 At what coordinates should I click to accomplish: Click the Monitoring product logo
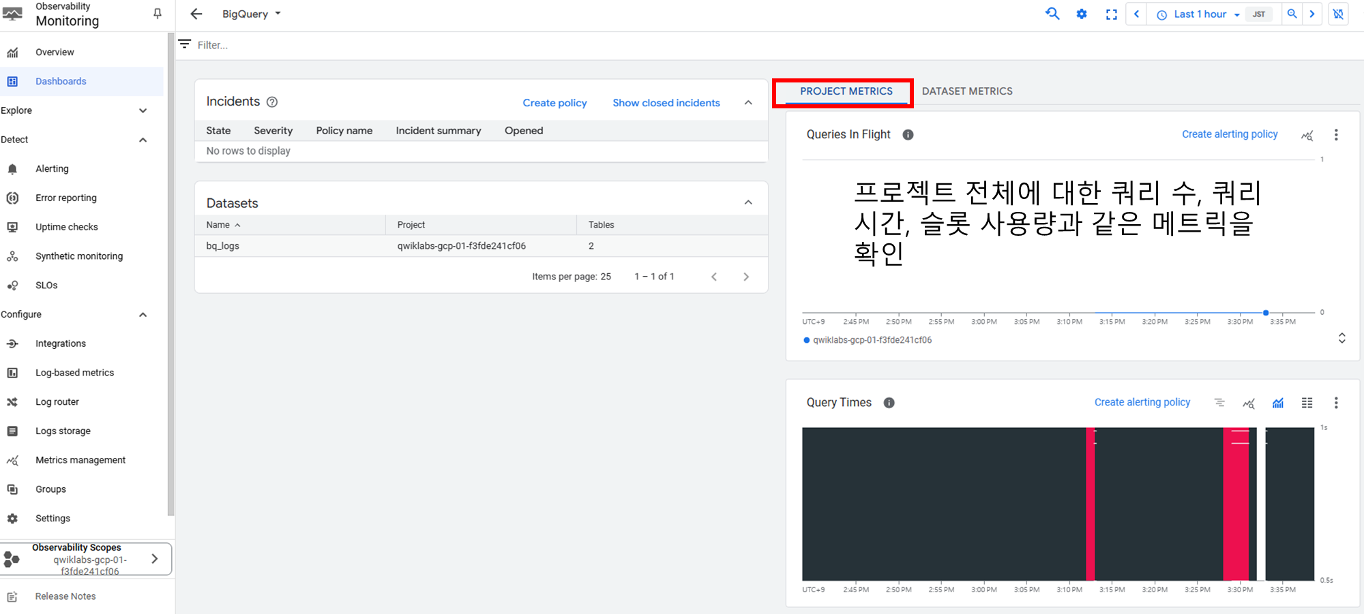click(x=12, y=14)
